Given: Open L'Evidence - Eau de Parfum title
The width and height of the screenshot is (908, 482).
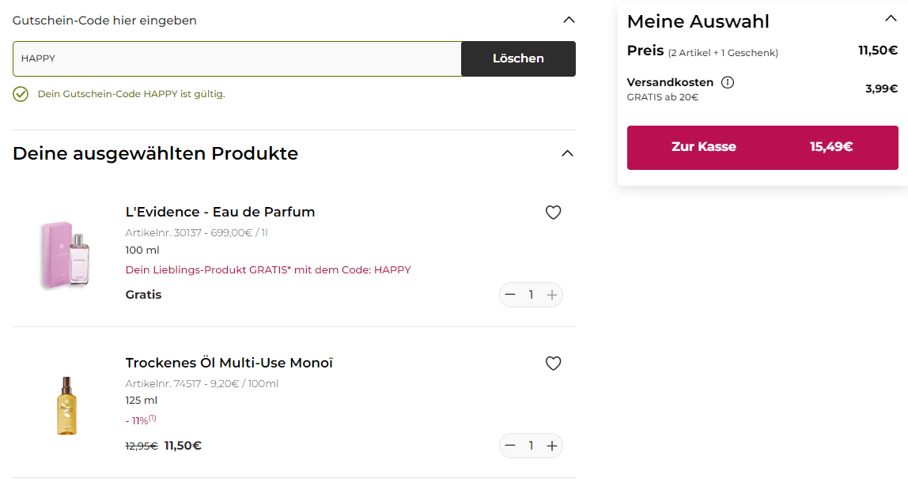Looking at the screenshot, I should (x=220, y=212).
